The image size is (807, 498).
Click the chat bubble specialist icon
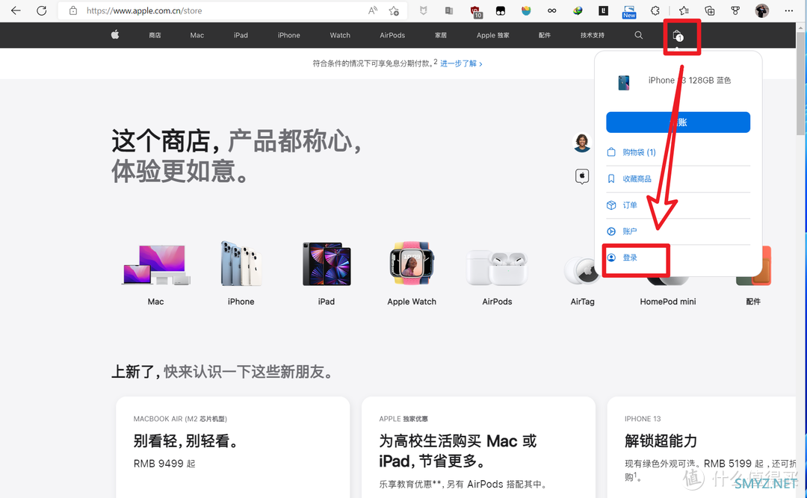pos(582,176)
